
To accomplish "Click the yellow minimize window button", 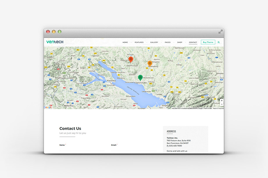I will click(54, 32).
